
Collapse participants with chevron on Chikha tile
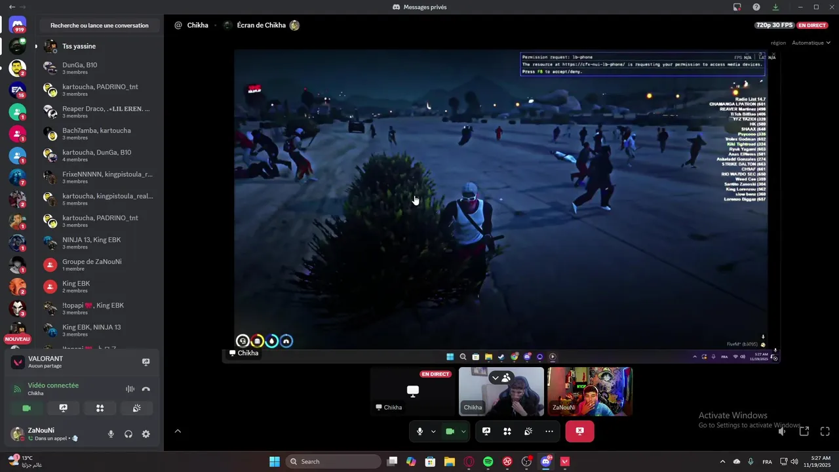click(x=496, y=378)
